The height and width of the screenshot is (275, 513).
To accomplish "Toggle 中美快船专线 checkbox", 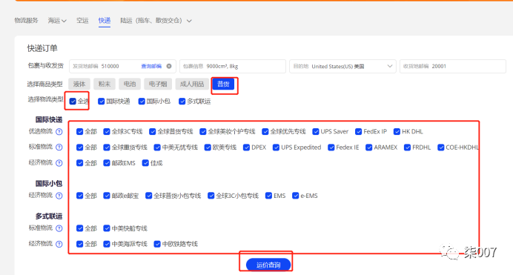I will tap(107, 228).
